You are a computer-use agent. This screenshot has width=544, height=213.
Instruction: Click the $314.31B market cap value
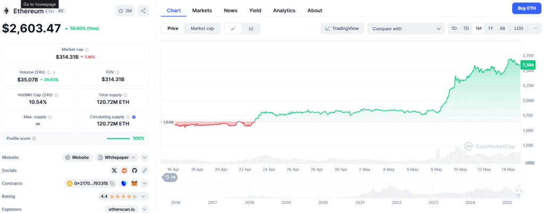tap(67, 57)
